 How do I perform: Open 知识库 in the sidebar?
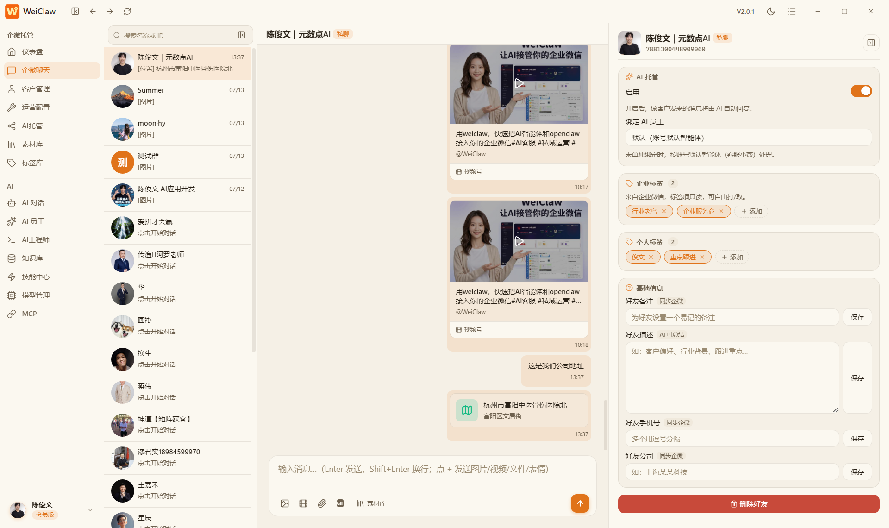pos(52,258)
